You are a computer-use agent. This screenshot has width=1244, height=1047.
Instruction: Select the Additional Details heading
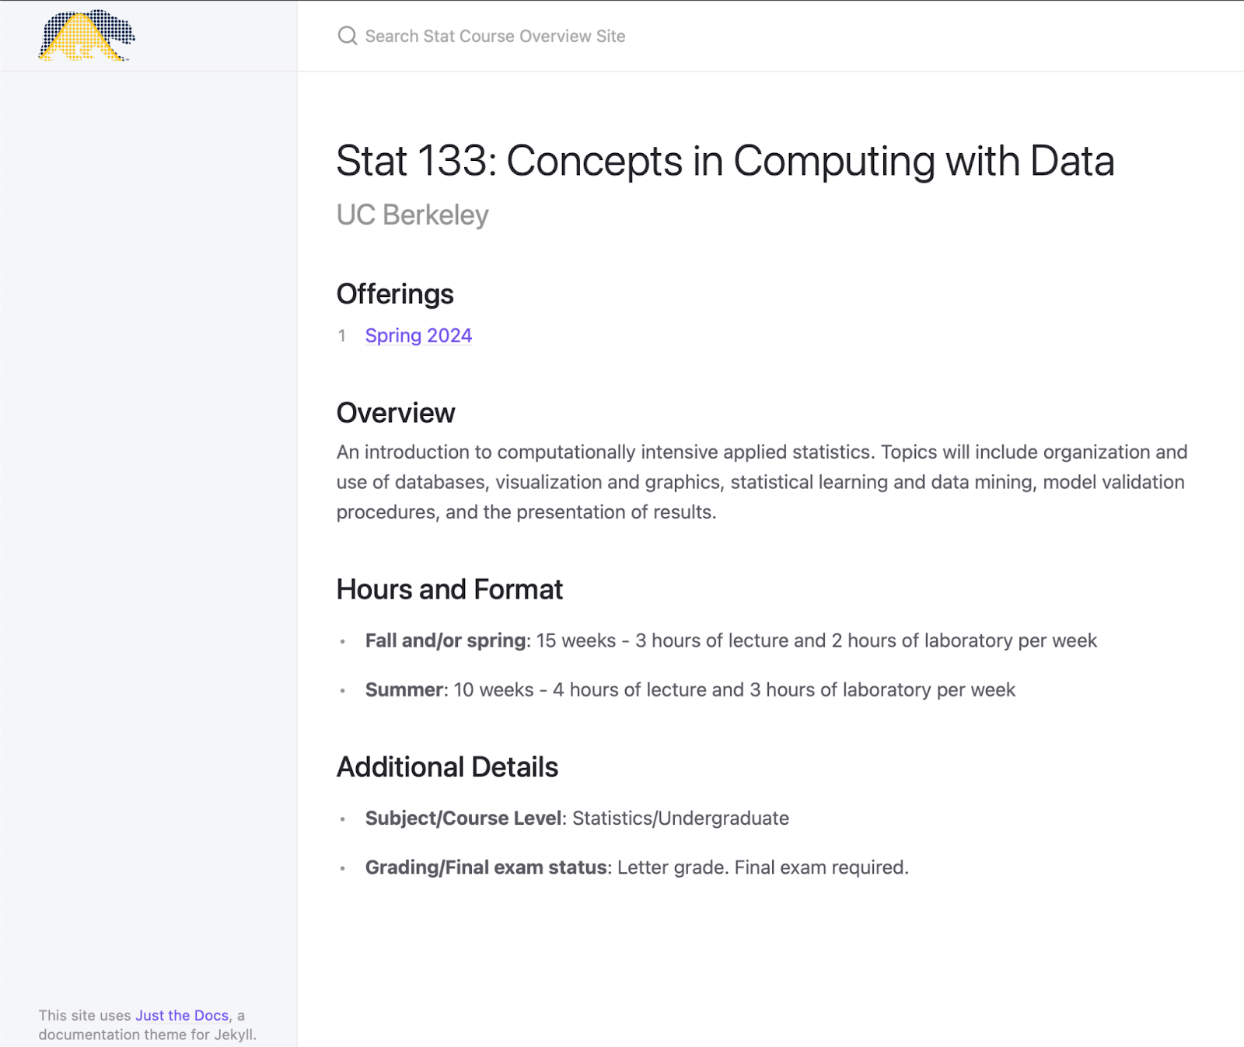(x=447, y=767)
